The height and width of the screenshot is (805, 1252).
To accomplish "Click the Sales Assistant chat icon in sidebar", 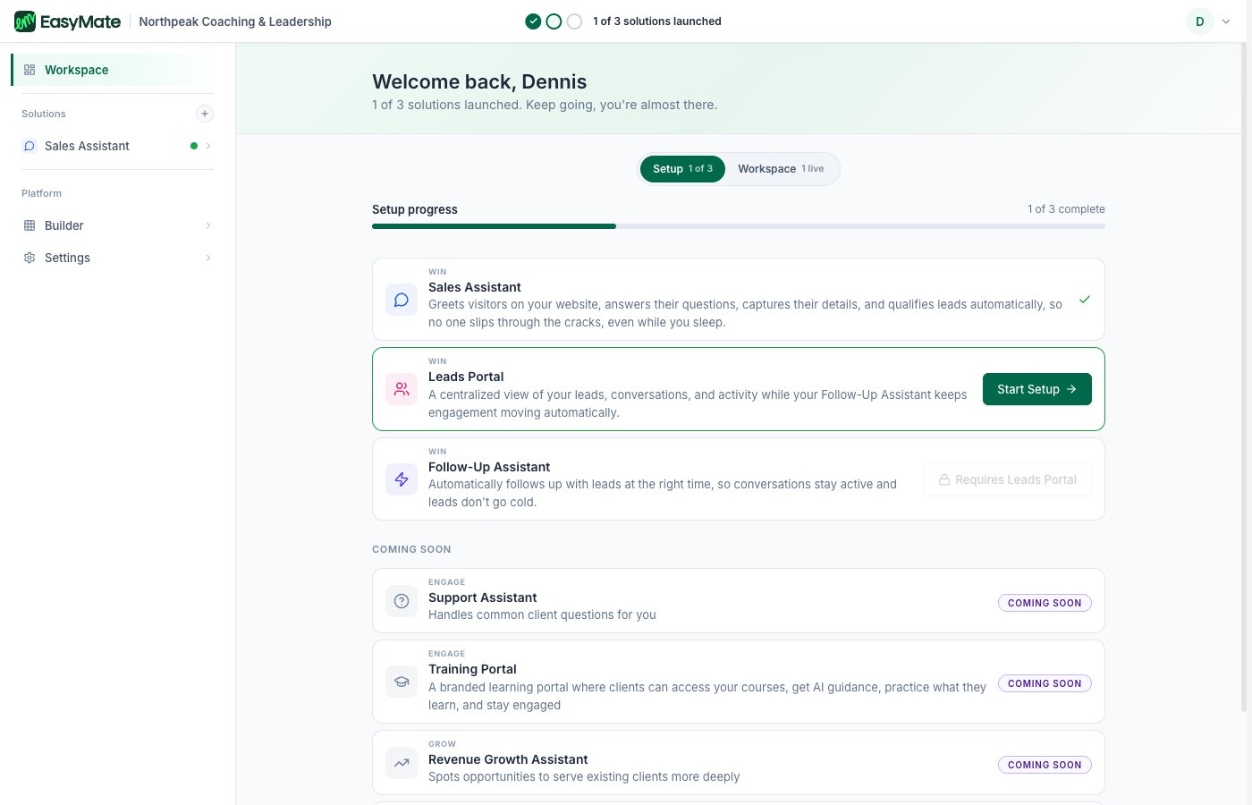I will click(30, 146).
